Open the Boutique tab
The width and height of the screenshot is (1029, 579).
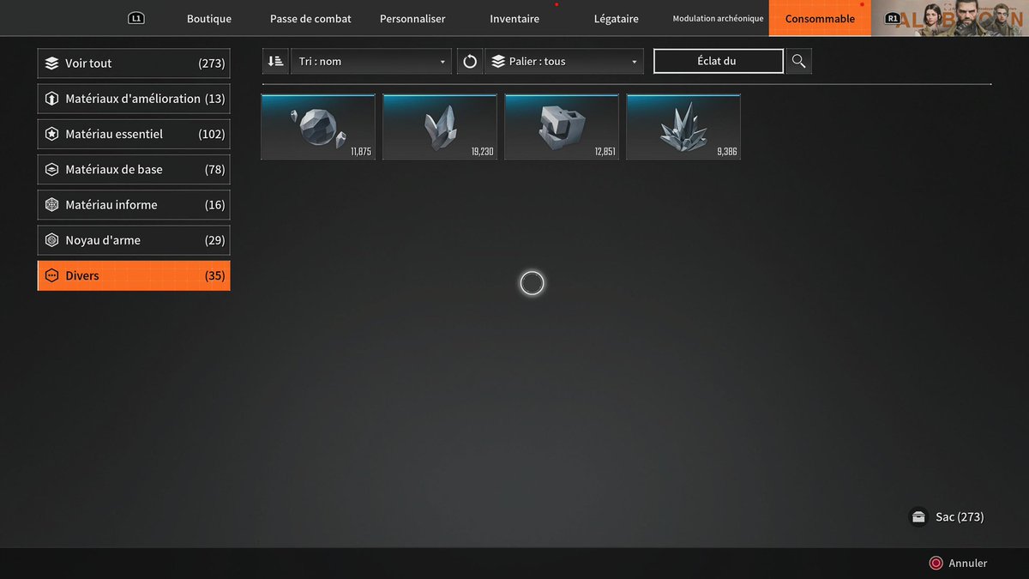209,19
